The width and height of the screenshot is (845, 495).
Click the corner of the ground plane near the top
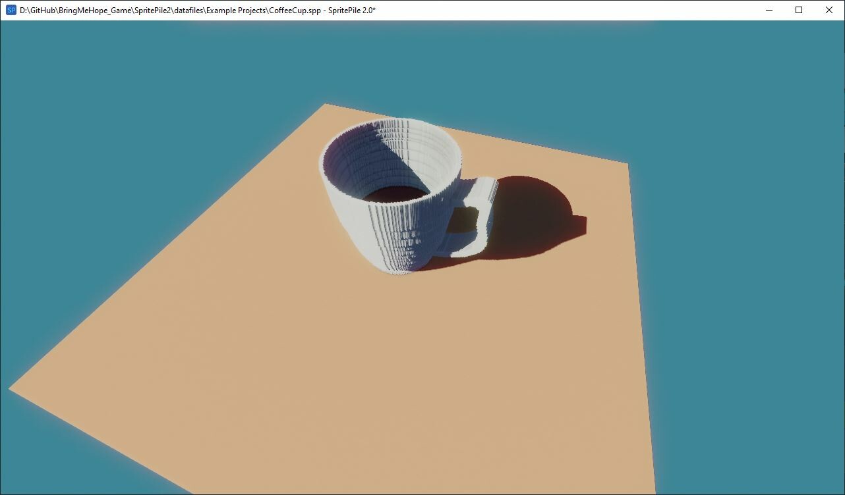(328, 104)
